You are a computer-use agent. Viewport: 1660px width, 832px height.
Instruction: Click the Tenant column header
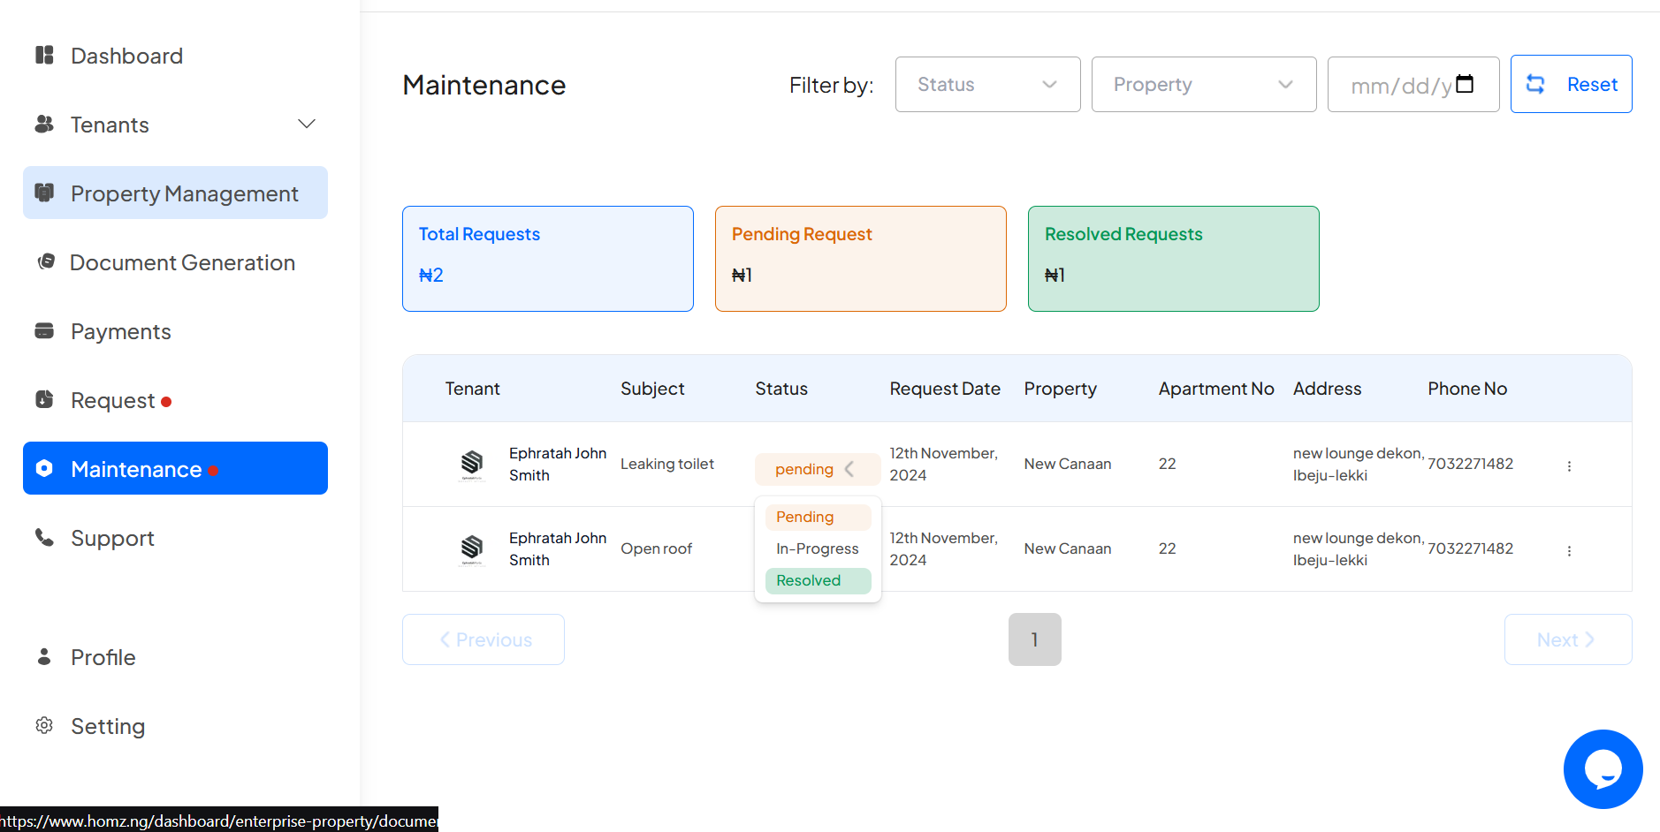[x=472, y=389]
